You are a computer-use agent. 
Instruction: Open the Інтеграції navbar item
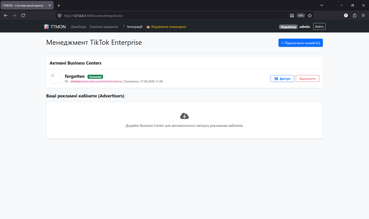[x=132, y=27]
